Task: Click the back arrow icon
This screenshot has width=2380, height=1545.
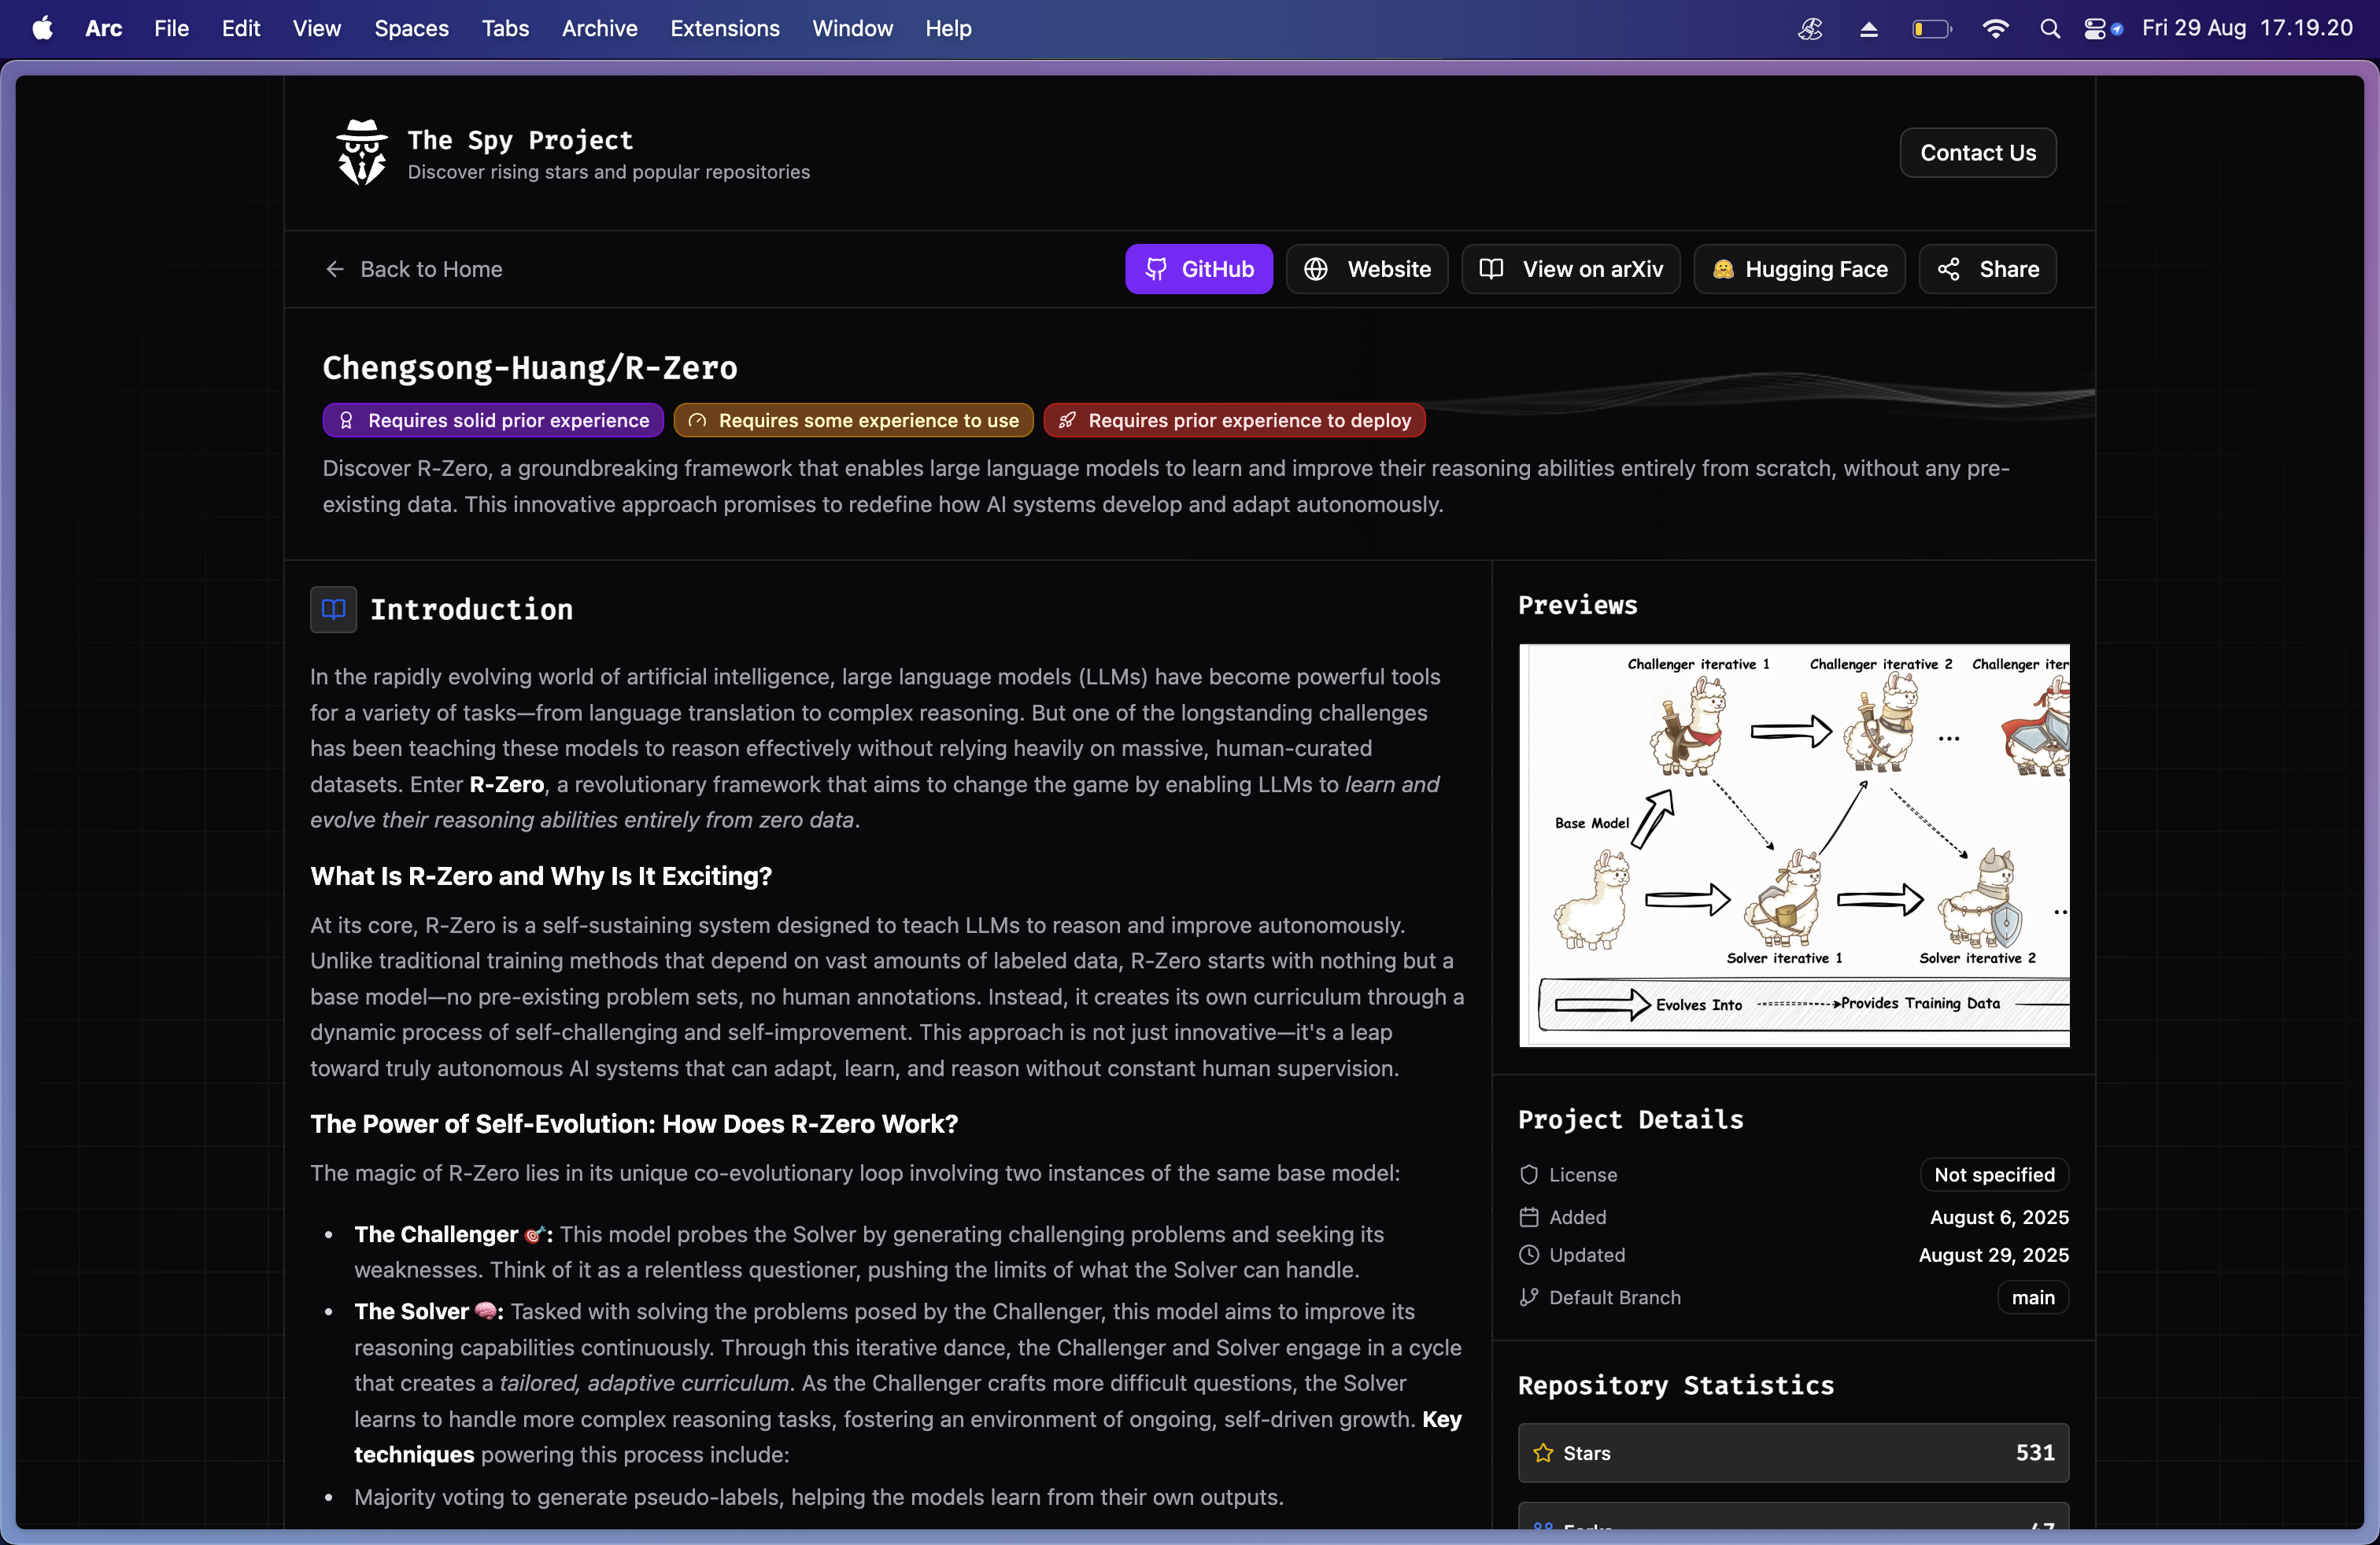Action: (335, 269)
